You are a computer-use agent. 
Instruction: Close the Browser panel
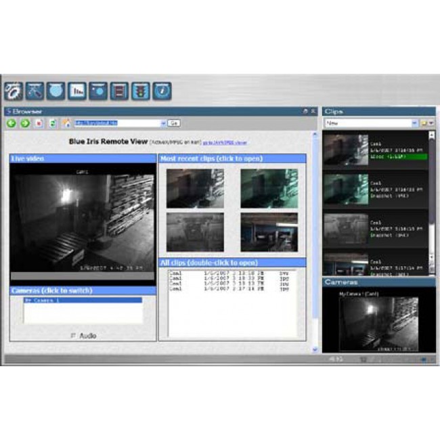(x=313, y=112)
